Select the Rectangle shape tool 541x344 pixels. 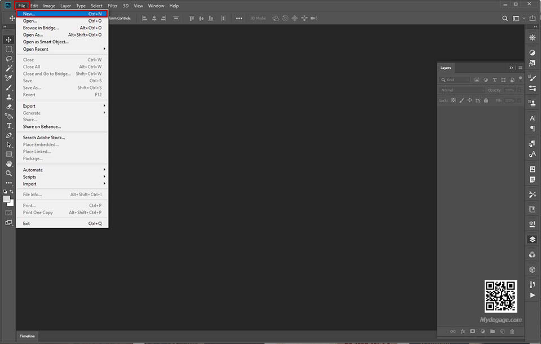[x=8, y=155]
